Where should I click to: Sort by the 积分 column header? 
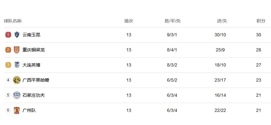(x=261, y=21)
